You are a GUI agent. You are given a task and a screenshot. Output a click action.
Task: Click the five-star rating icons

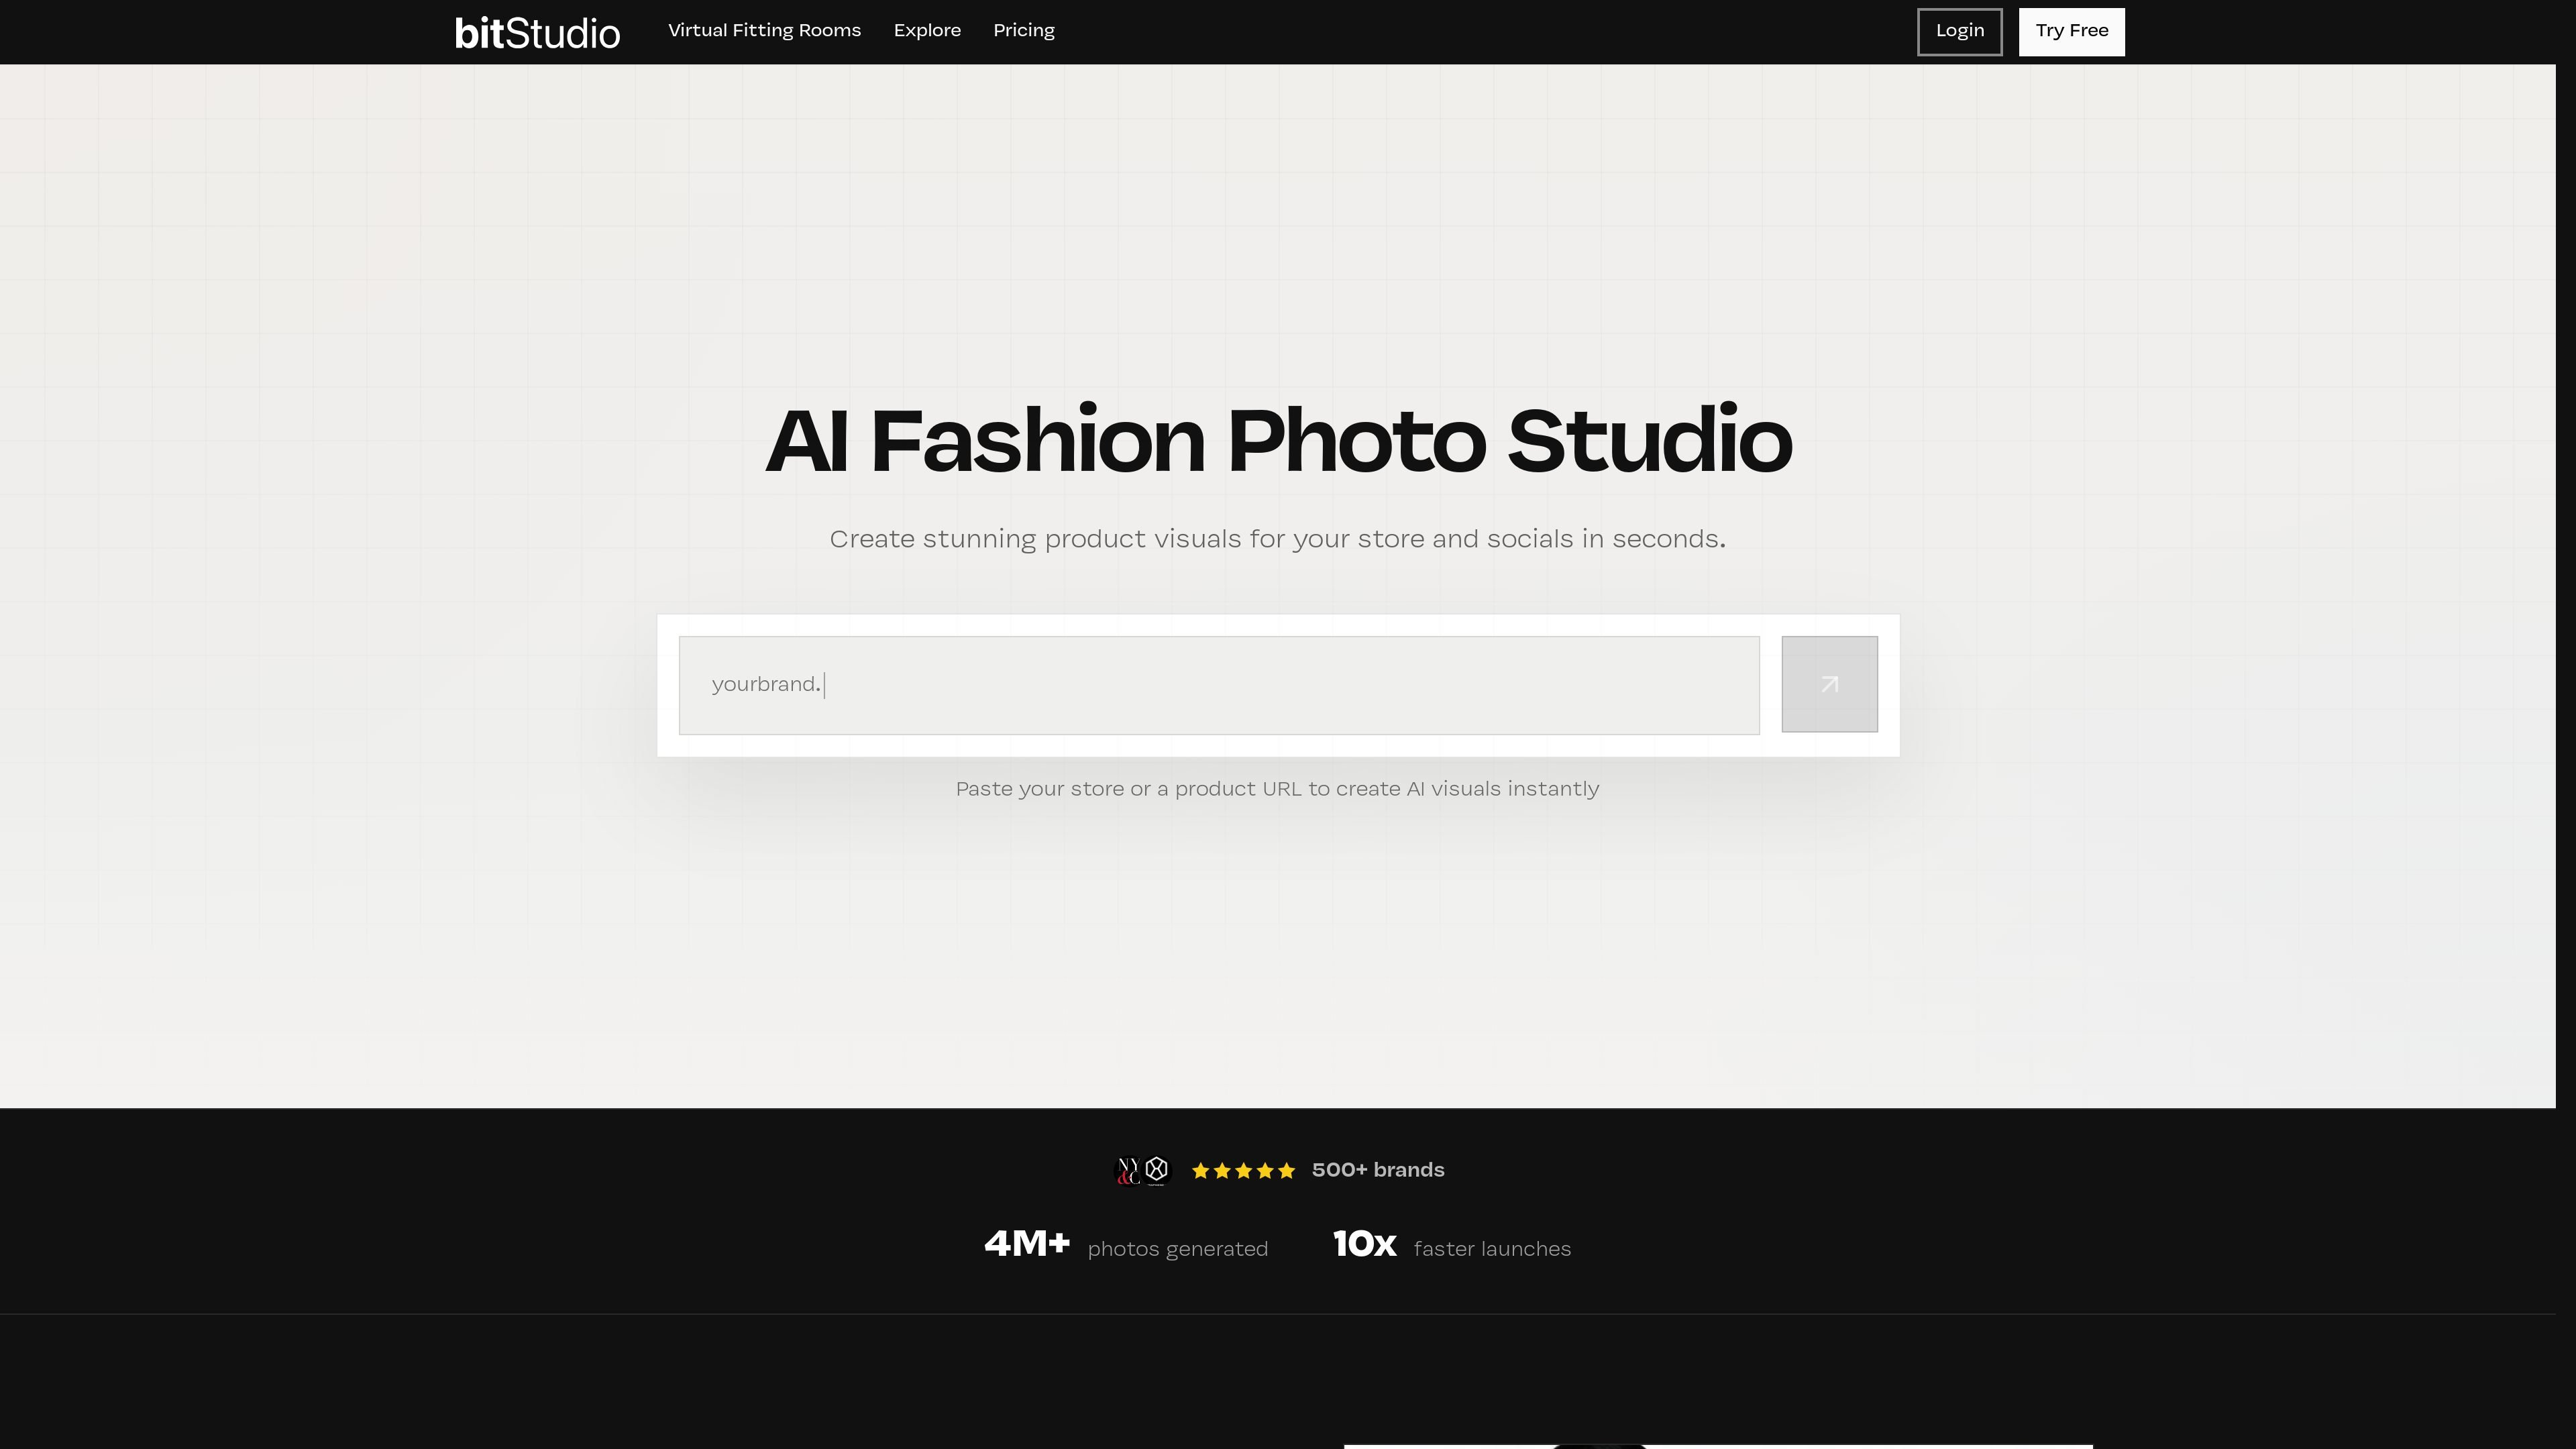pos(1243,1171)
